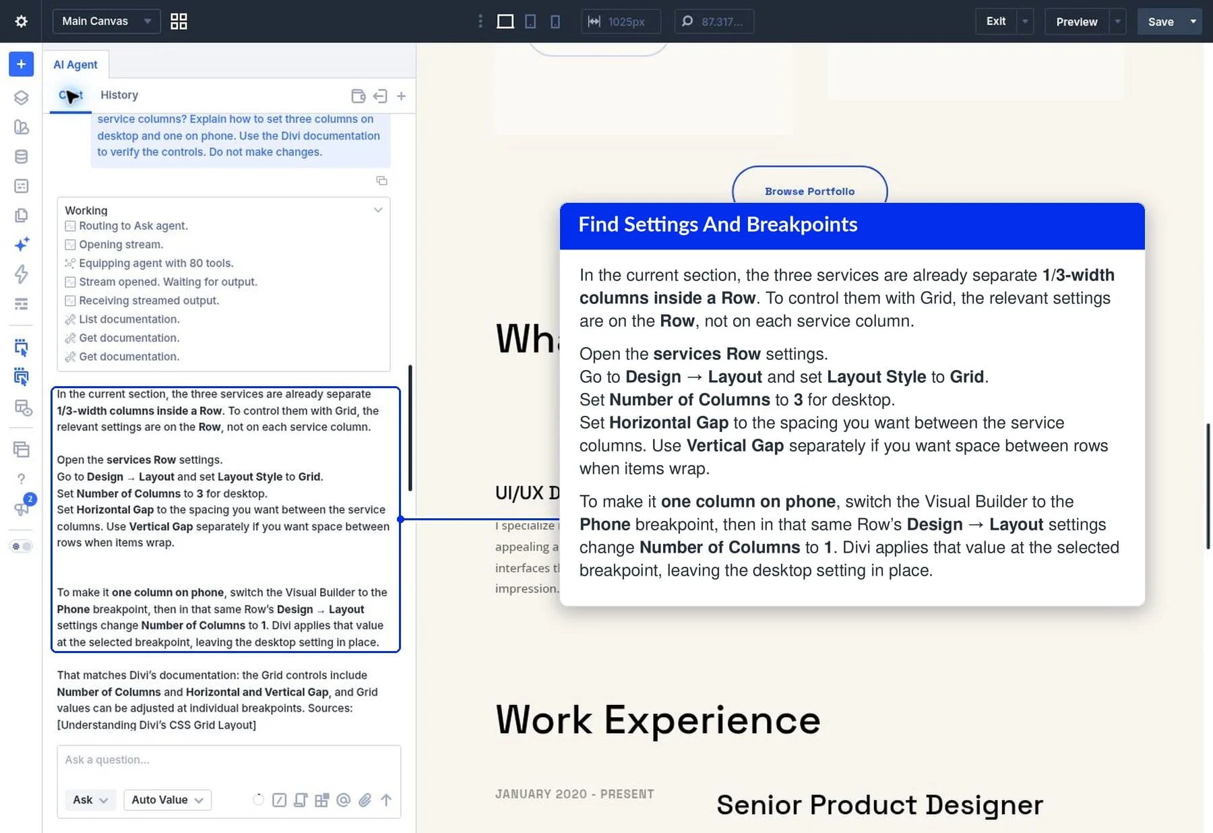Click the archive chat icon beside History

[x=358, y=96]
